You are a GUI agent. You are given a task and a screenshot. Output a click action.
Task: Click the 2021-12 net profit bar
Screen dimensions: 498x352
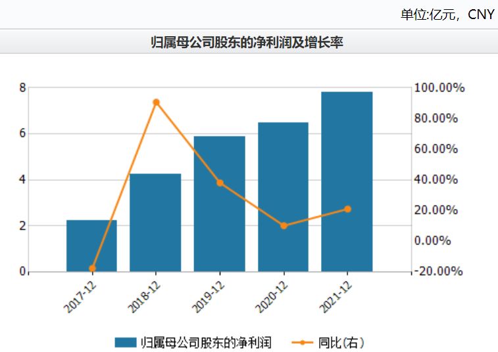(x=347, y=182)
